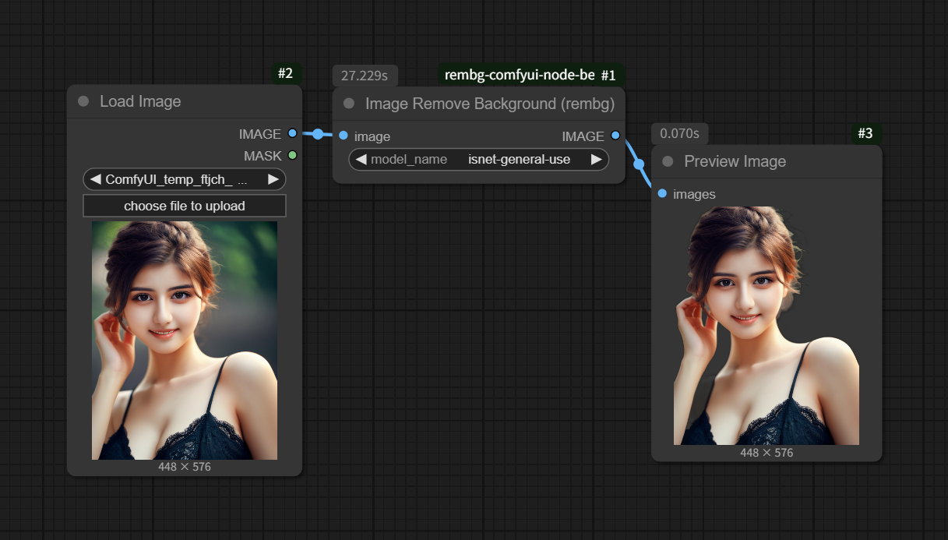Click the images input socket on Preview Image
Viewport: 948px width, 540px height.
pyautogui.click(x=662, y=193)
